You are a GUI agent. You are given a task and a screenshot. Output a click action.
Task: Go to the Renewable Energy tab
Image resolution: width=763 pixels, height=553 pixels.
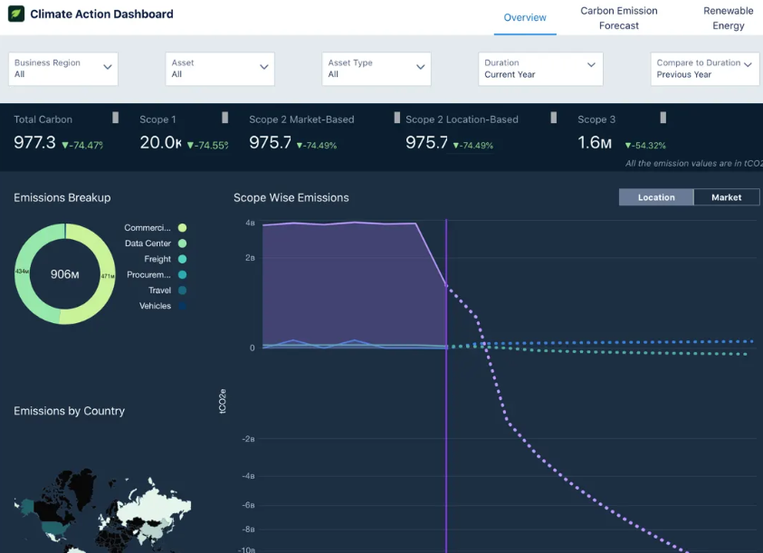[x=728, y=18]
